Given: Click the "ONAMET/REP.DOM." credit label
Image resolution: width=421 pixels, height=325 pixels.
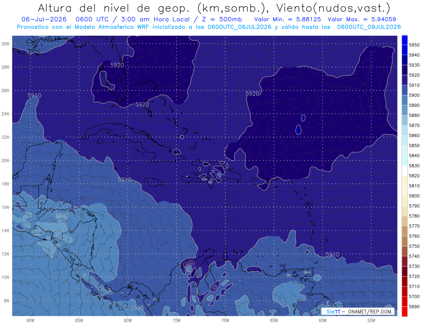Looking at the screenshot, I should (370, 311).
